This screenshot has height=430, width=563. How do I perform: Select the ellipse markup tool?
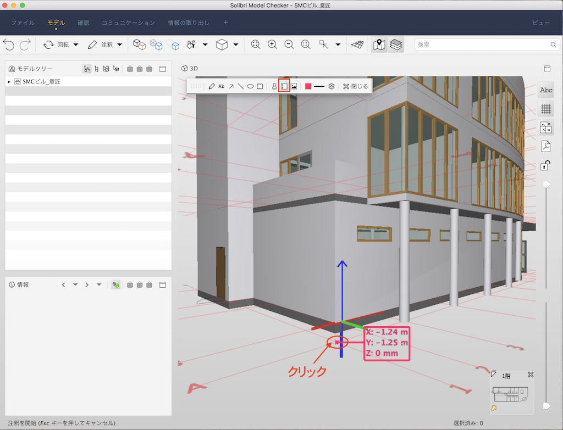pos(250,86)
